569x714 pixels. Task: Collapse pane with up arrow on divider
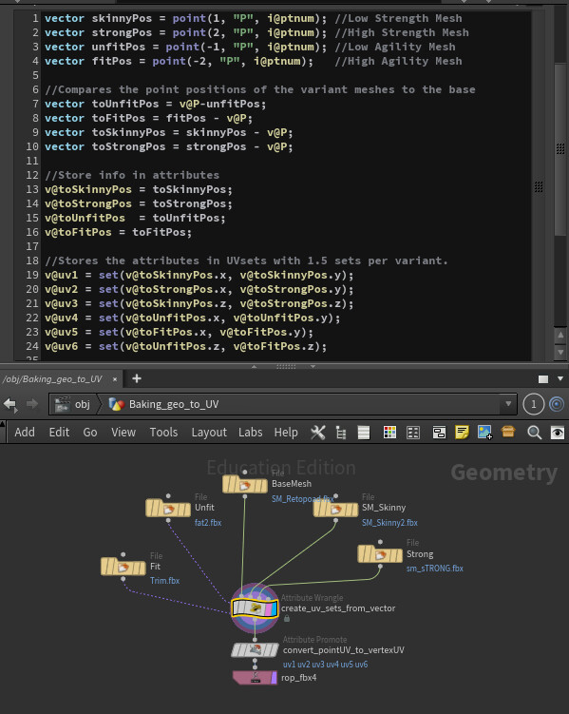[x=255, y=366]
